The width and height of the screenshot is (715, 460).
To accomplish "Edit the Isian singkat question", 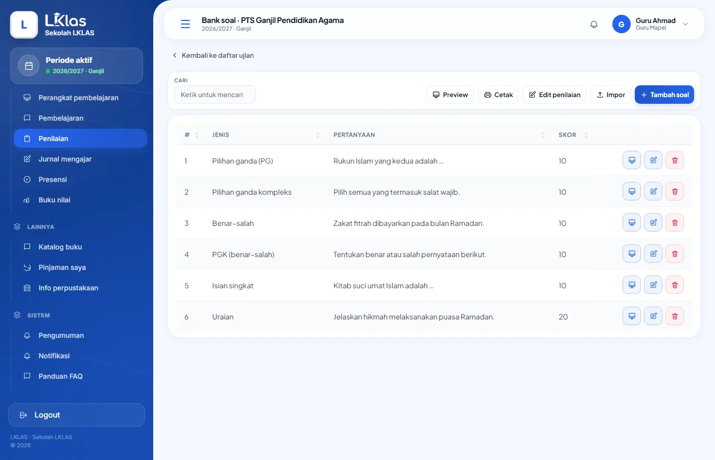I will (653, 285).
